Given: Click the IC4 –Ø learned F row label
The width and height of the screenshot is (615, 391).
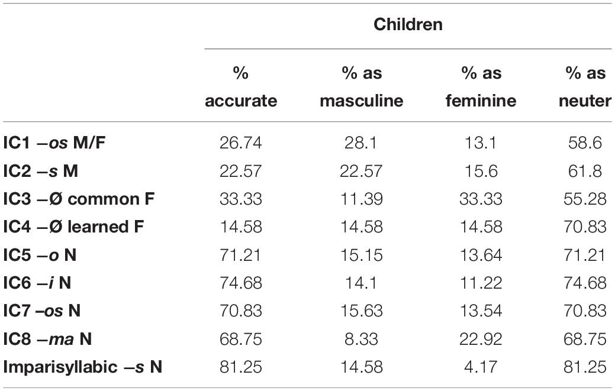Looking at the screenshot, I should coord(73,227).
